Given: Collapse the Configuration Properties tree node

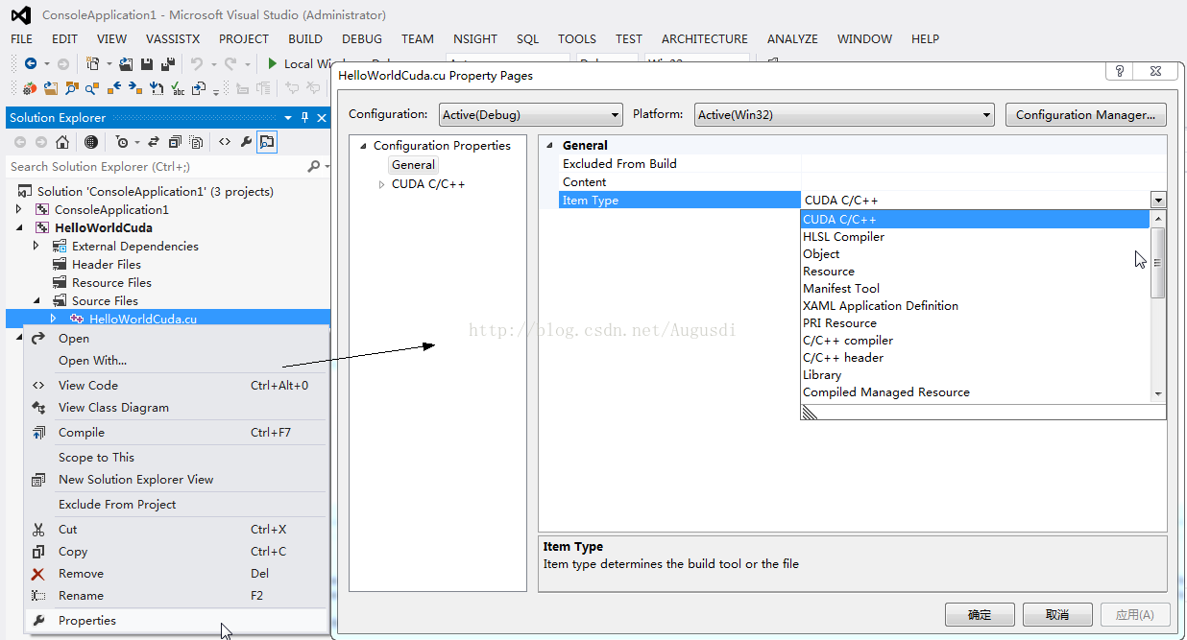Looking at the screenshot, I should pyautogui.click(x=363, y=146).
